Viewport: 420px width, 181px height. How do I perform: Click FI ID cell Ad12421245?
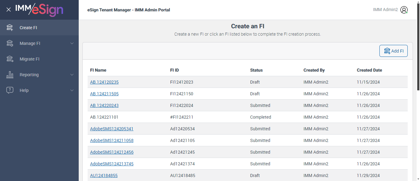(182, 152)
